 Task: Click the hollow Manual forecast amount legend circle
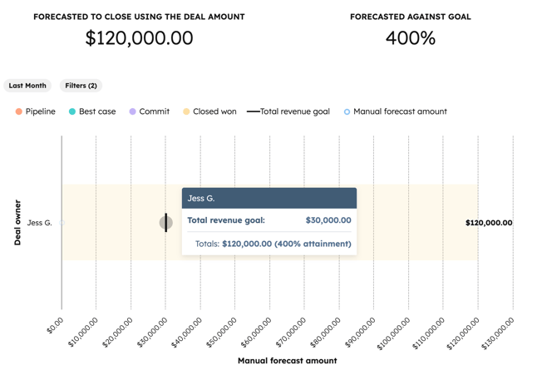pos(347,111)
